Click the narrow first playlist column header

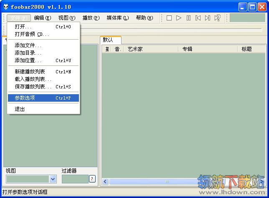107,49
